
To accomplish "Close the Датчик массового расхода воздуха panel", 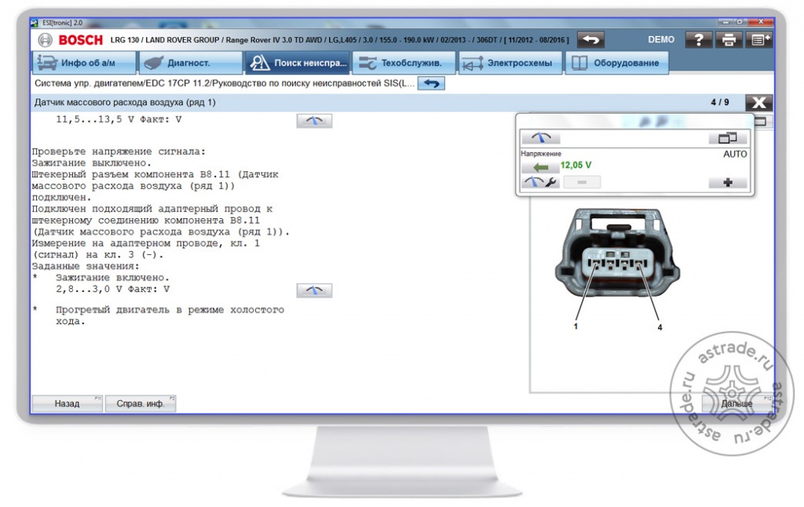I will coord(759,103).
